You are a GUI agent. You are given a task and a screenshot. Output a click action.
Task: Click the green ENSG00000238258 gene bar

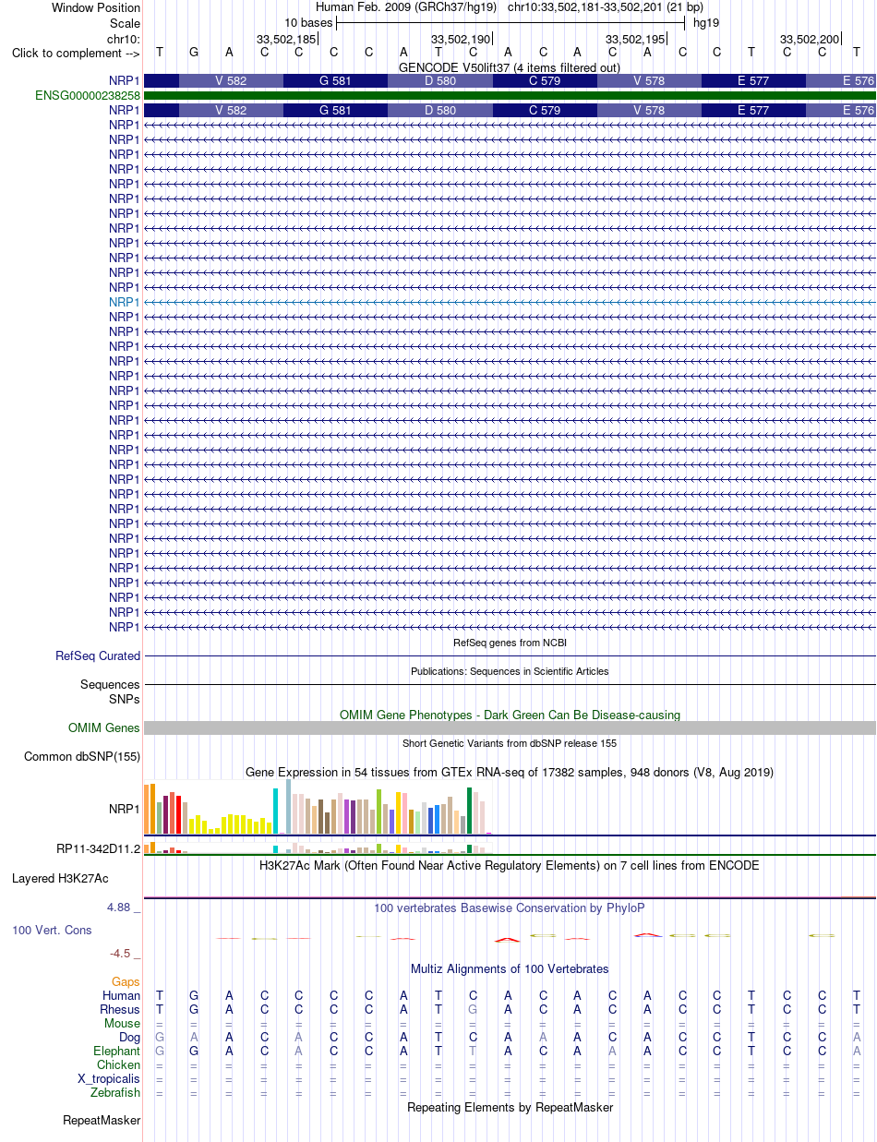(510, 95)
